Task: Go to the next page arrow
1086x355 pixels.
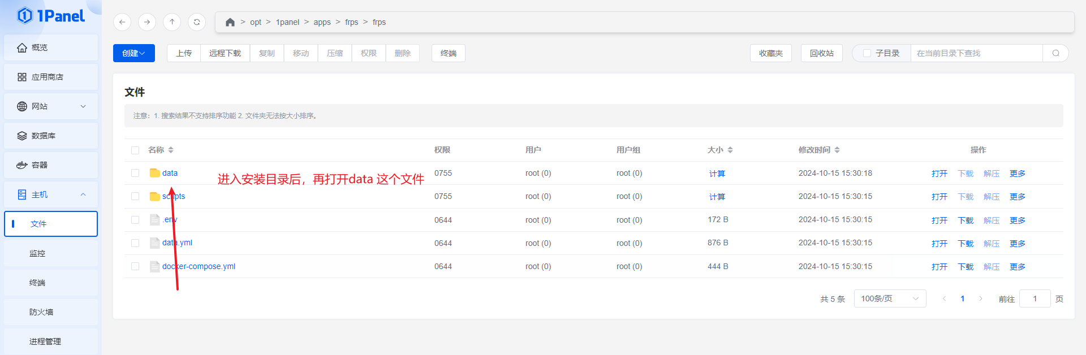Action: (x=981, y=298)
